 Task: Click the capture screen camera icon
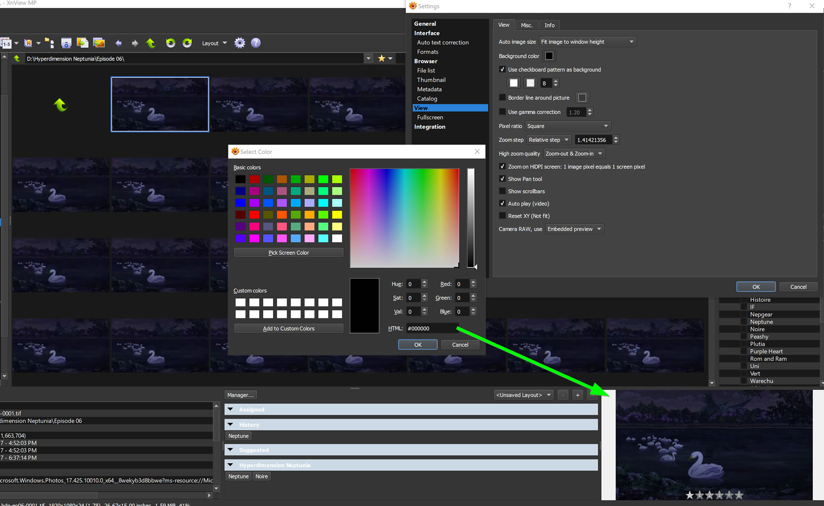coord(66,43)
